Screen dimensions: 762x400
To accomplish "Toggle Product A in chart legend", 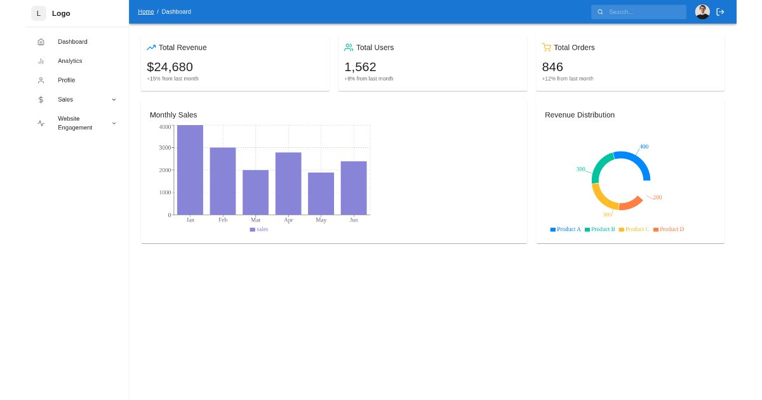I will (565, 229).
